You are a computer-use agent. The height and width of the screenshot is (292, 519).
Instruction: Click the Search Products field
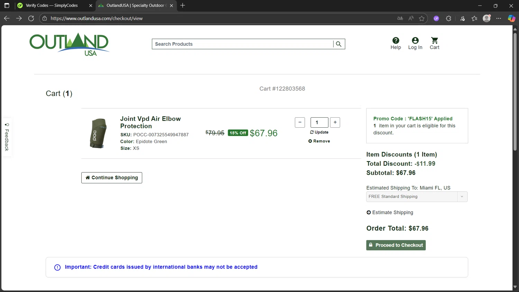pos(242,44)
